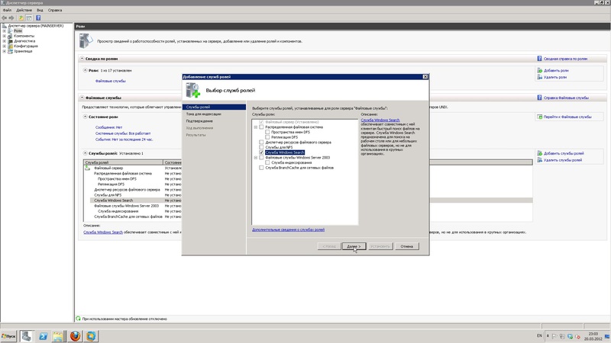The image size is (611, 343).
Task: Uncheck Служба Windows Search checkbox
Action: point(261,152)
